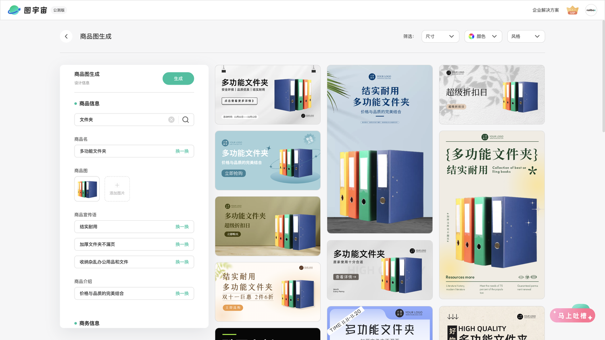This screenshot has width=605, height=340.
Task: Go back with the left arrow
Action: [66, 36]
